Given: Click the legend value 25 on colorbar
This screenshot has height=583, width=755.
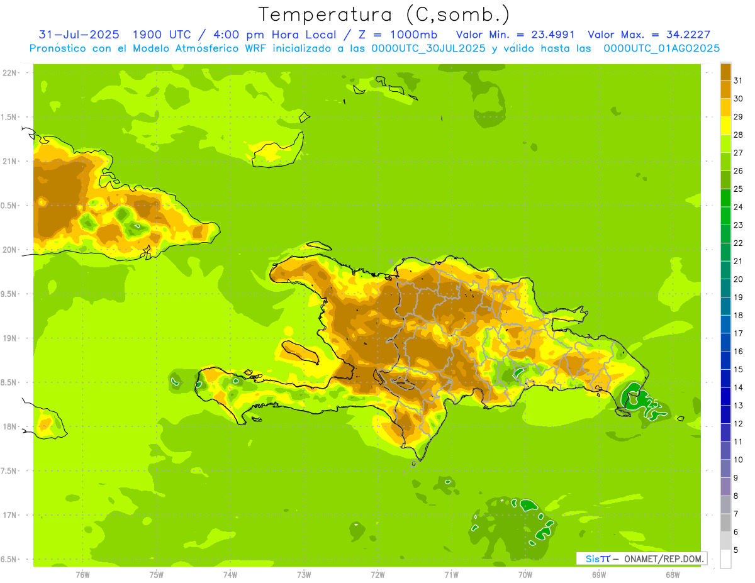Looking at the screenshot, I should coord(738,189).
